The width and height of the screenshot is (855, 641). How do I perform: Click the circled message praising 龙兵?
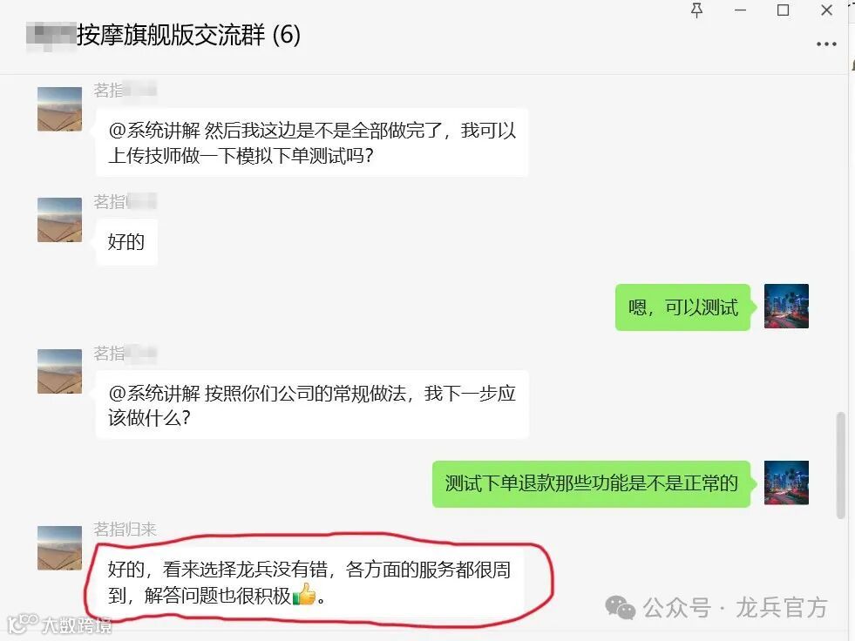click(x=309, y=582)
